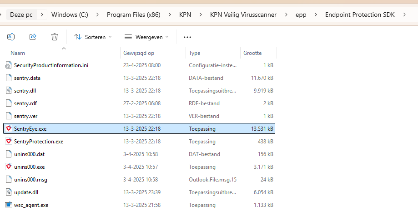Click the Delete trash can icon
The height and width of the screenshot is (211, 418).
[x=55, y=37]
